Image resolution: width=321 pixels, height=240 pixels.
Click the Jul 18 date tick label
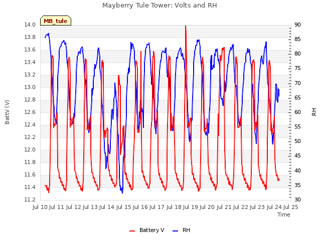pos(174,207)
